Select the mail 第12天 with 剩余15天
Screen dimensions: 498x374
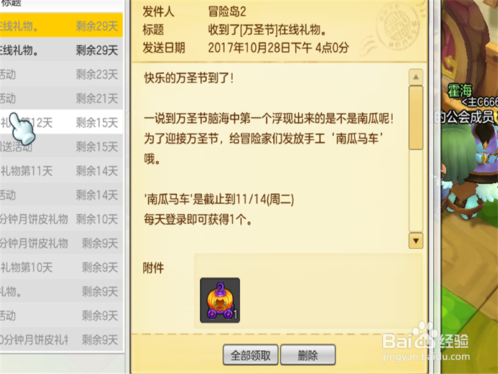tap(61, 122)
